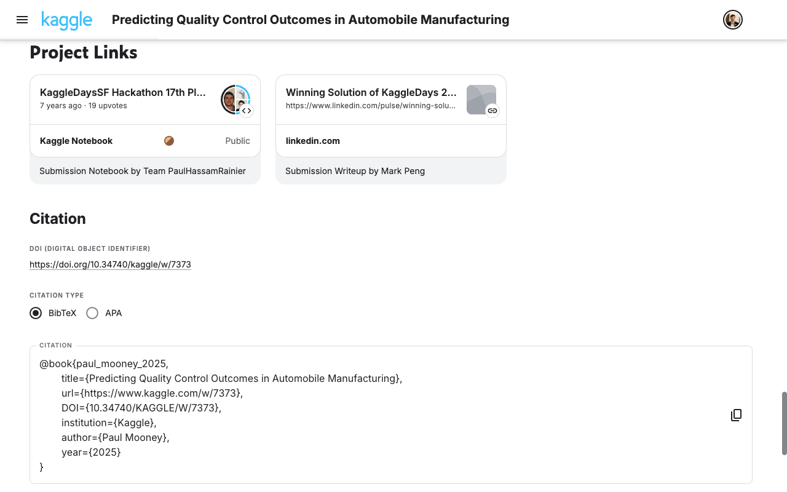The width and height of the screenshot is (787, 492).
Task: Open the hamburger navigation menu
Action: point(22,20)
